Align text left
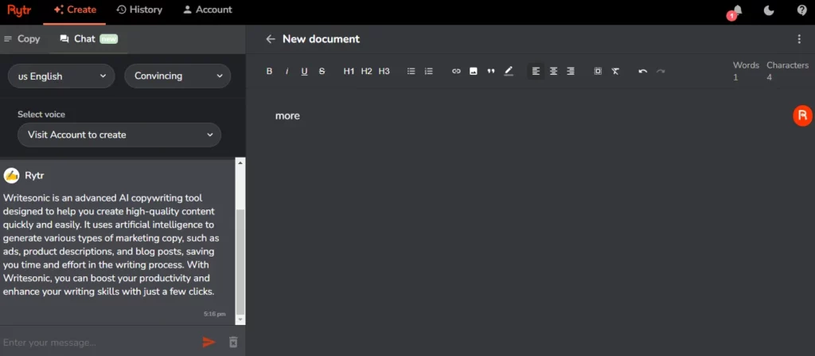Viewport: 815px width, 356px height. [536, 72]
